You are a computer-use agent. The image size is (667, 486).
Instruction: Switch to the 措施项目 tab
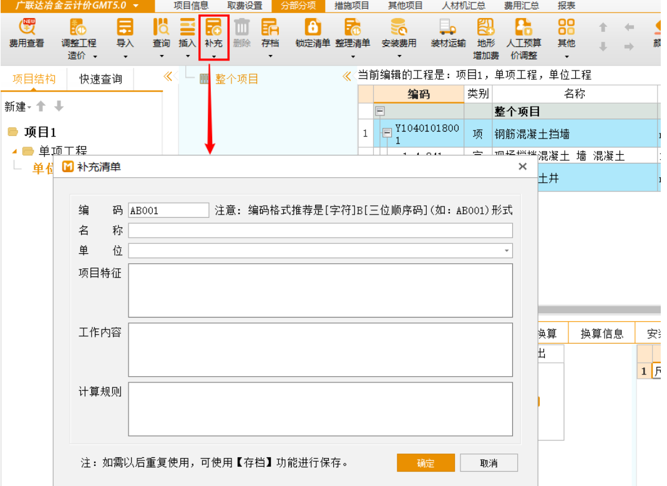tap(351, 6)
